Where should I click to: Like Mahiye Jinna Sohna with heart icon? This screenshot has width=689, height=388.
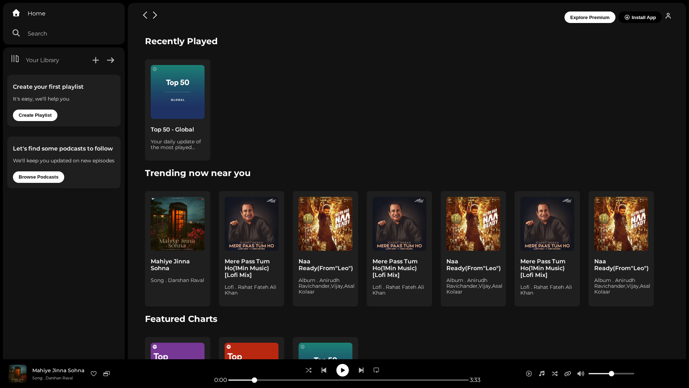tap(94, 374)
